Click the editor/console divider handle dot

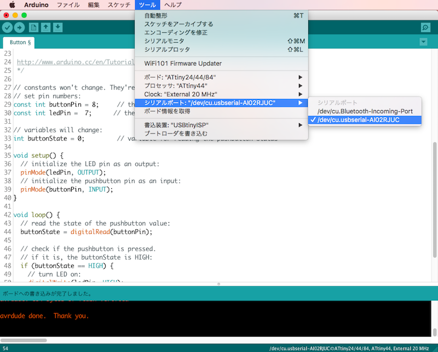pyautogui.click(x=218, y=284)
